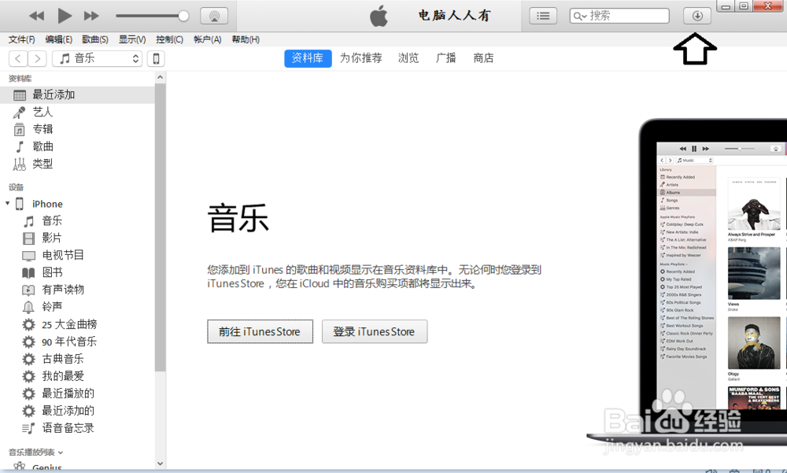Click the 前往 iTunes Store button
787x473 pixels.
(x=260, y=331)
